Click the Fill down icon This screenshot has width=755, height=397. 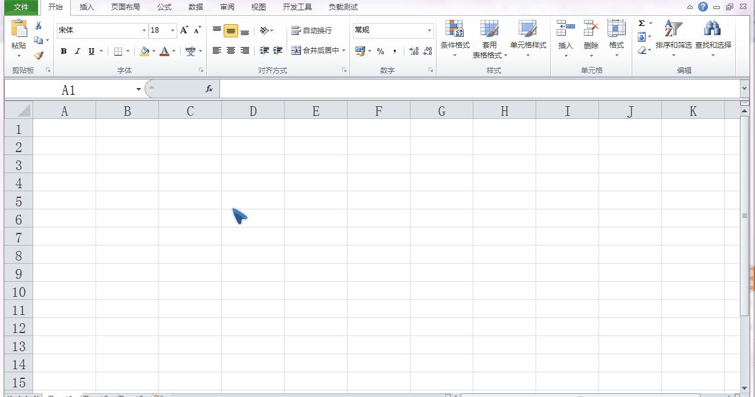point(641,37)
